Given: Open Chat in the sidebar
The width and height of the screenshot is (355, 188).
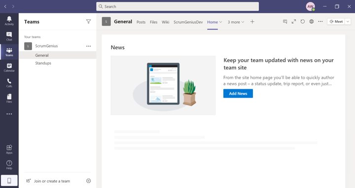Looking at the screenshot, I should coord(9,36).
